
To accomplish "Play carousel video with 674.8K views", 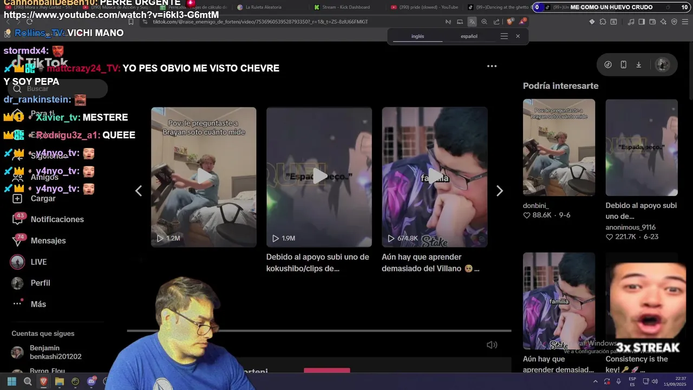I will 435,177.
